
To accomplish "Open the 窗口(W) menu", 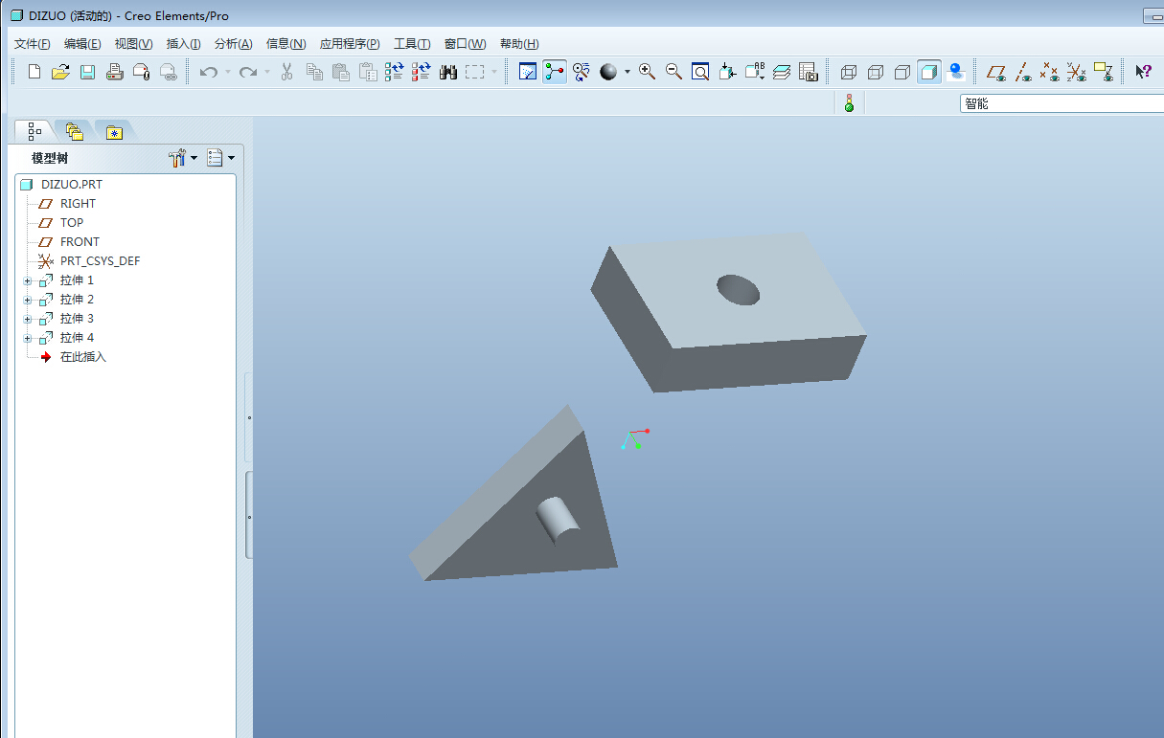I will [465, 44].
